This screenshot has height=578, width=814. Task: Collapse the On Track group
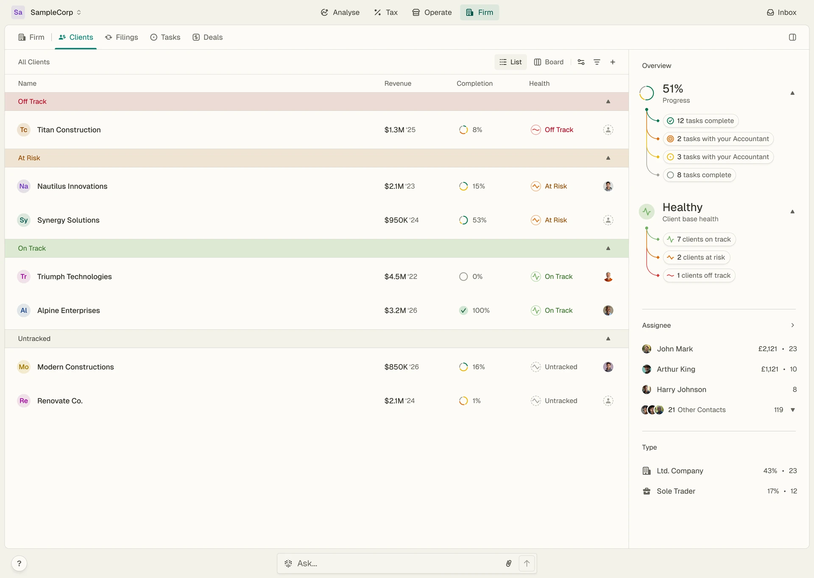click(608, 248)
